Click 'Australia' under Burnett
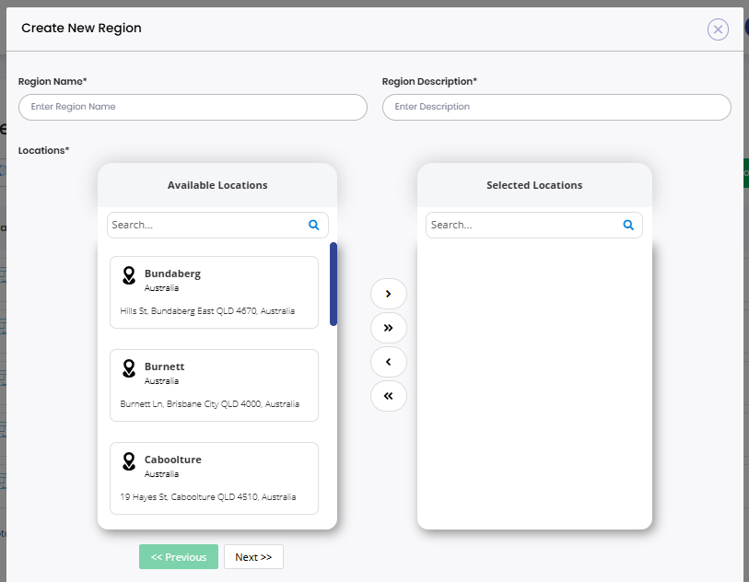Image resolution: width=749 pixels, height=582 pixels. [x=161, y=381]
